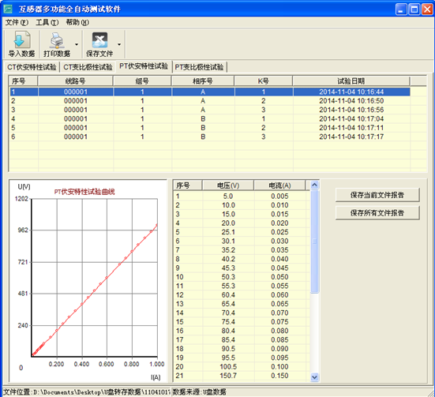
Task: Click the data table scroll-down arrow
Action: (x=314, y=377)
